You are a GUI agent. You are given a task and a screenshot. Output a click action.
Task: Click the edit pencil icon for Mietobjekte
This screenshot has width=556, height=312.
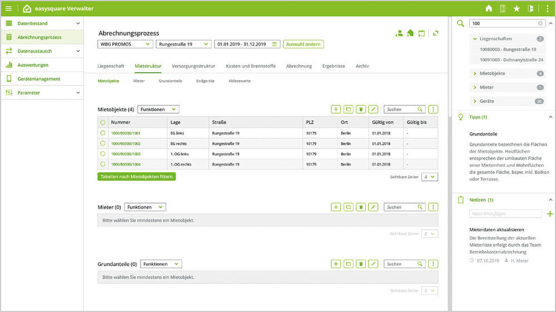point(373,110)
